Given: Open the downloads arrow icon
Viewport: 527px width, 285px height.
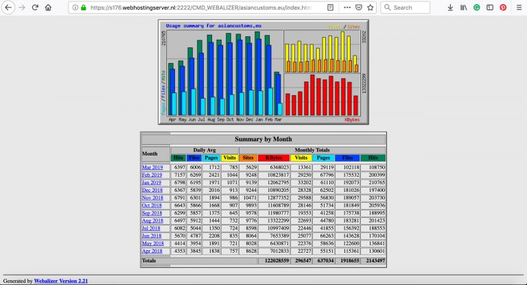Looking at the screenshot, I should point(449,8).
